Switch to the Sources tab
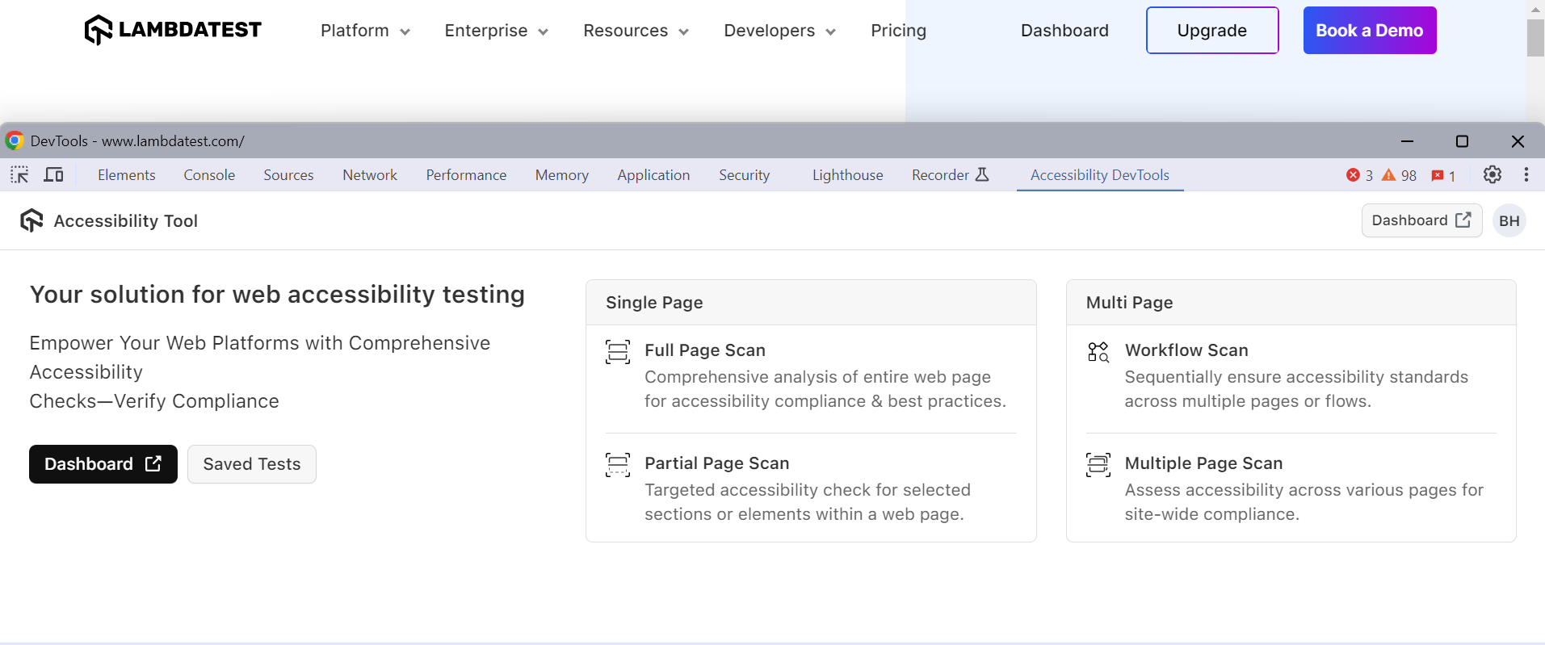The image size is (1545, 645). click(288, 175)
